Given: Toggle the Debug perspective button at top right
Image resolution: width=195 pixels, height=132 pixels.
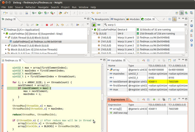Looking at the screenshot, I should [182, 13].
